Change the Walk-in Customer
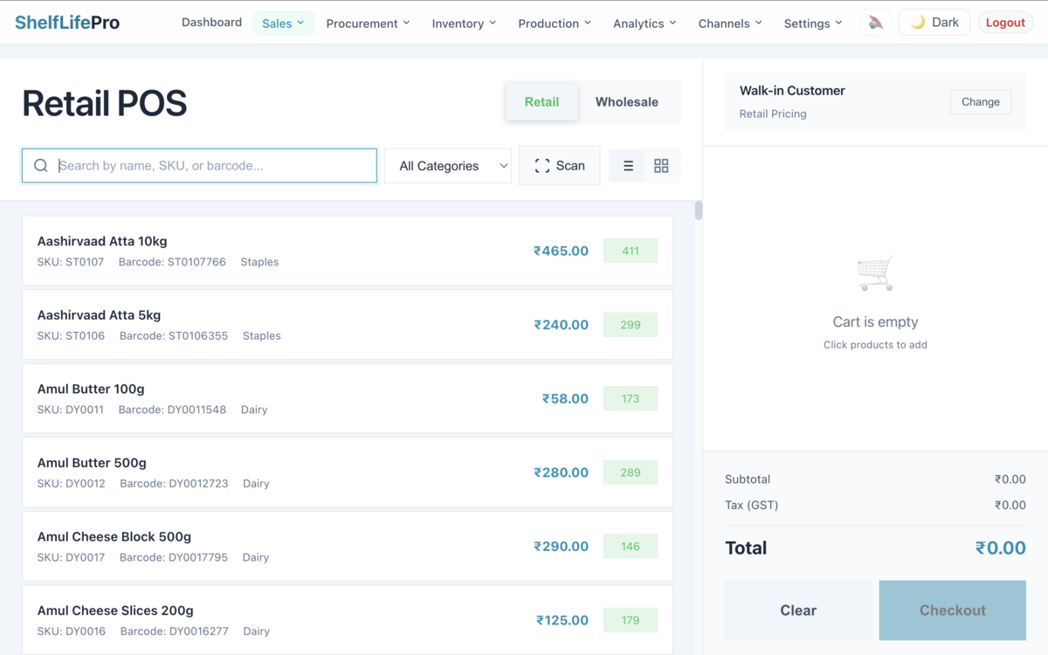The height and width of the screenshot is (655, 1048). point(980,101)
